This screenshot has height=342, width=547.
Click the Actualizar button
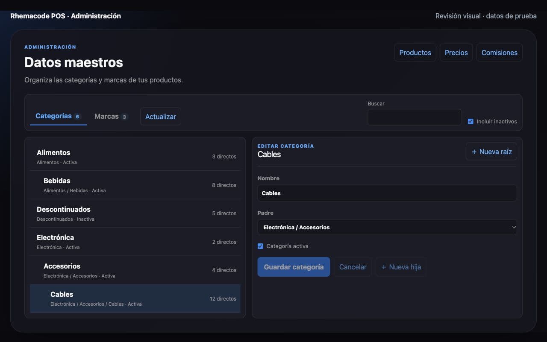point(161,117)
